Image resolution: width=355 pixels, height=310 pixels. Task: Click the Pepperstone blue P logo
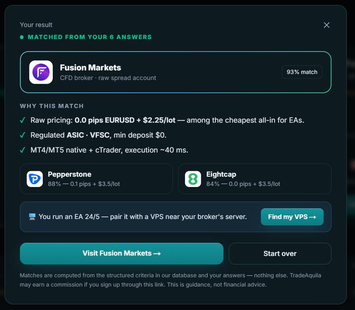coord(35,179)
